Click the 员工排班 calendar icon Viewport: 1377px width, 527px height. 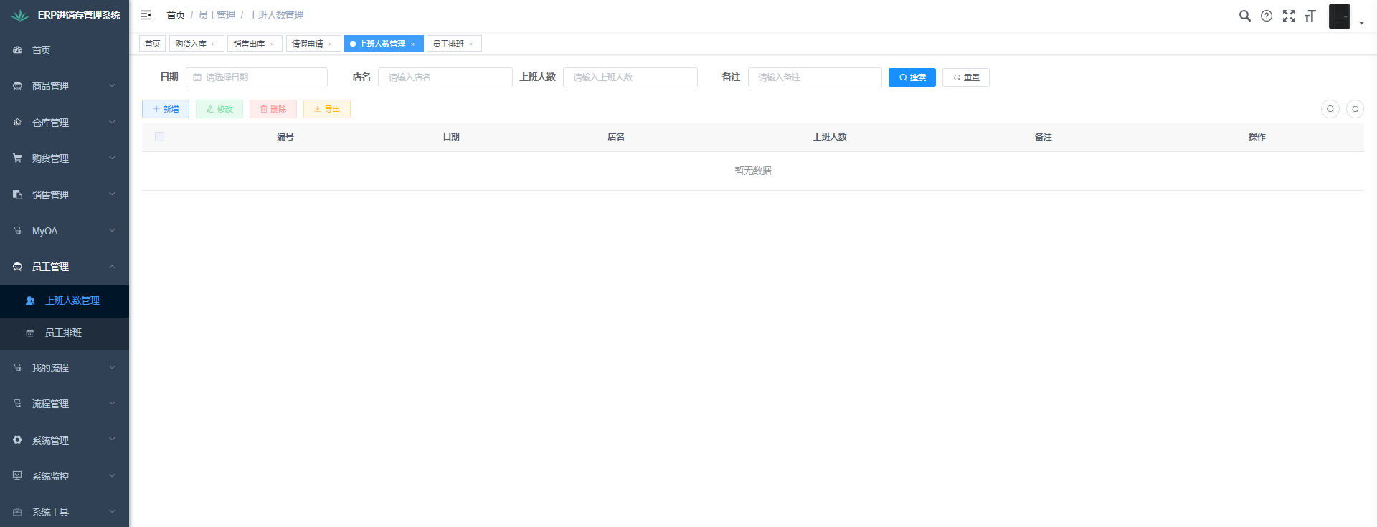coord(30,333)
